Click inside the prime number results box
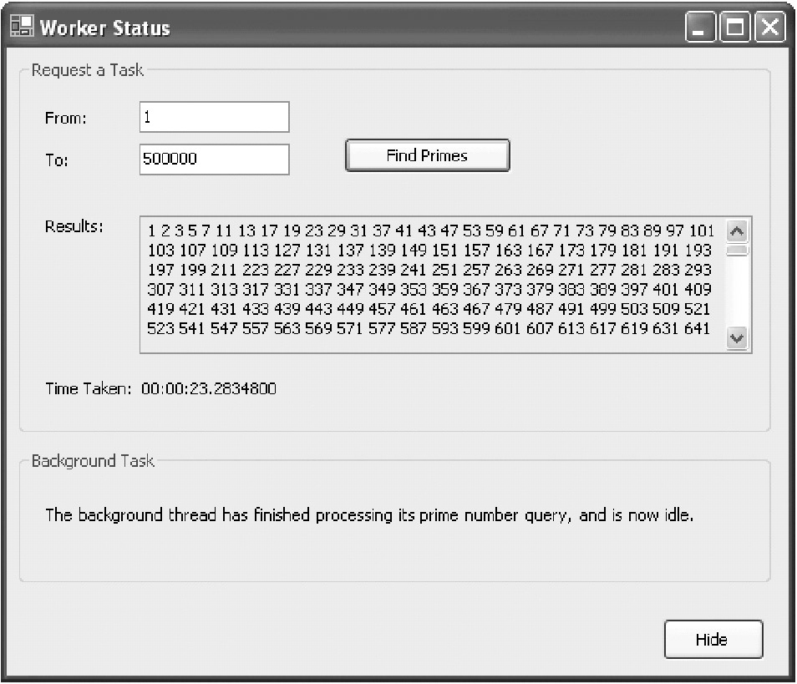 point(430,284)
